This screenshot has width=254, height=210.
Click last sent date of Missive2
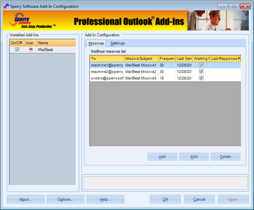pos(184,71)
